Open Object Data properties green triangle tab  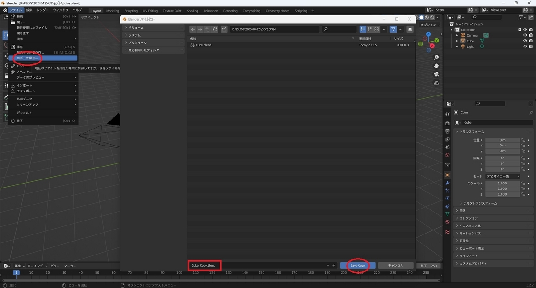coord(448,214)
